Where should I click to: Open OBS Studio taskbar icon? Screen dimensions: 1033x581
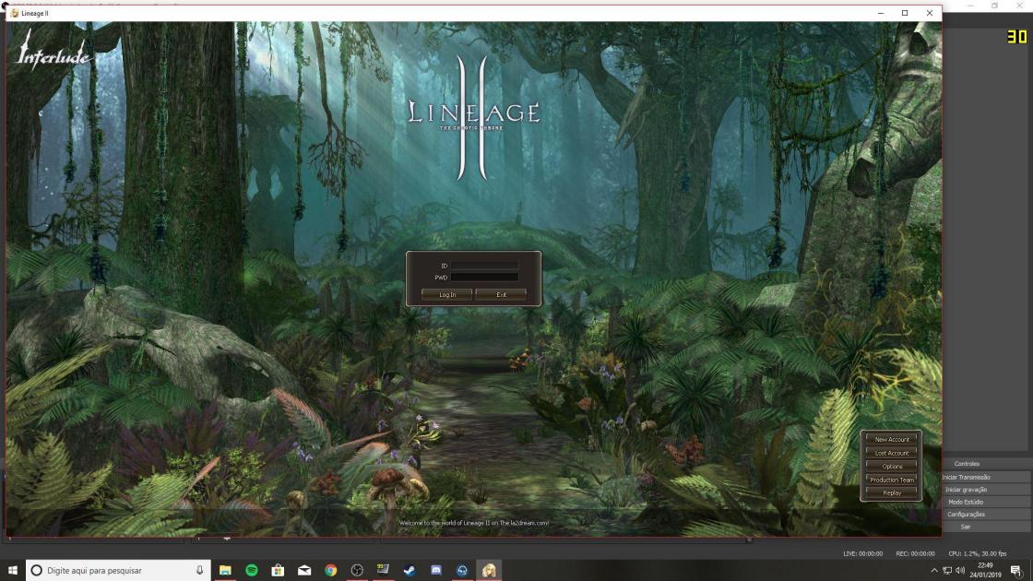pyautogui.click(x=357, y=571)
